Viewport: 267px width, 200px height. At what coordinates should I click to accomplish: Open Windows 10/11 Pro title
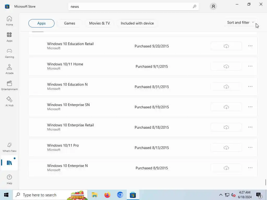(63, 145)
